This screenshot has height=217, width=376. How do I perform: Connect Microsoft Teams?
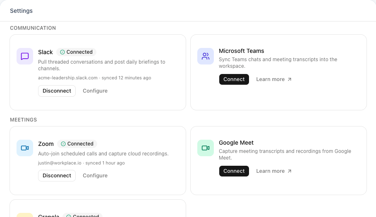click(234, 79)
